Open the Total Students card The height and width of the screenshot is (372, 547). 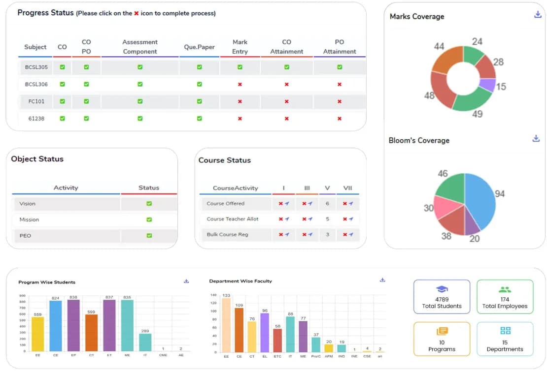(x=442, y=297)
